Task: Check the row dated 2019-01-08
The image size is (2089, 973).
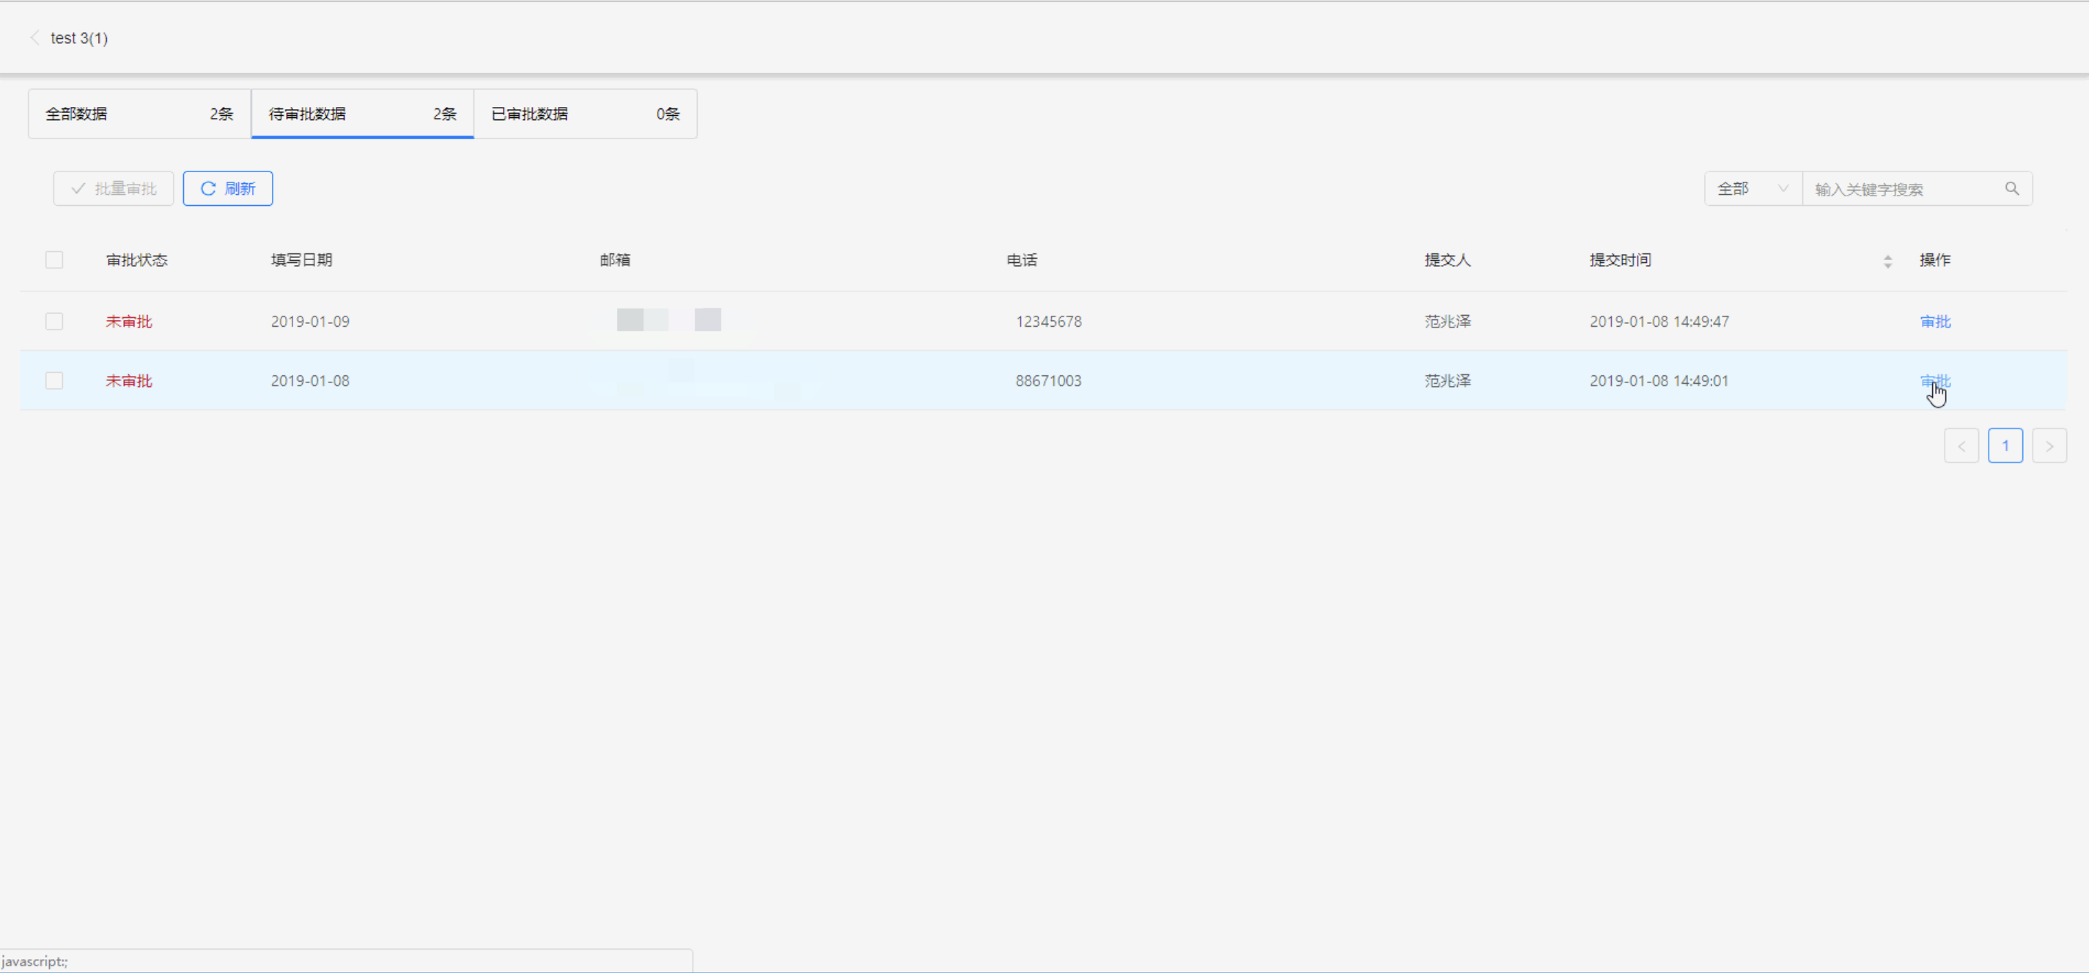Action: click(54, 381)
